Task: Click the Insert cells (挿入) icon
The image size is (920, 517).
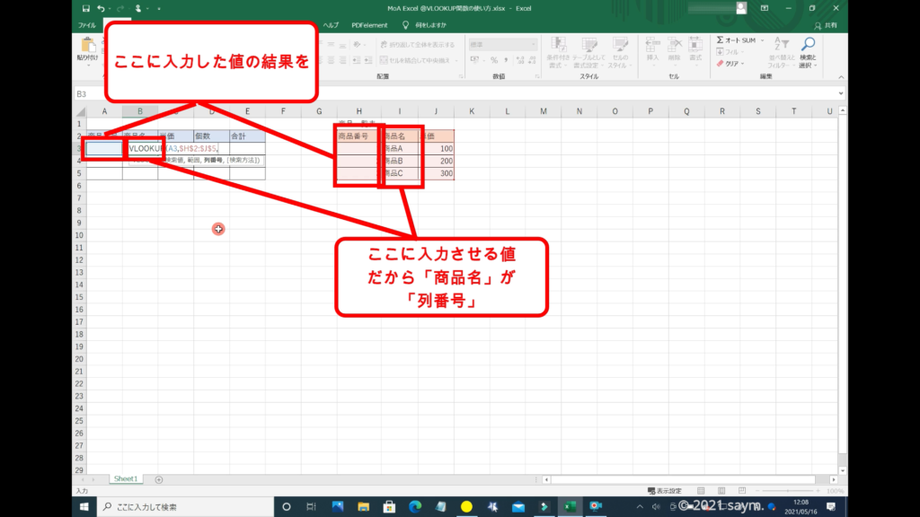Action: [x=652, y=48]
